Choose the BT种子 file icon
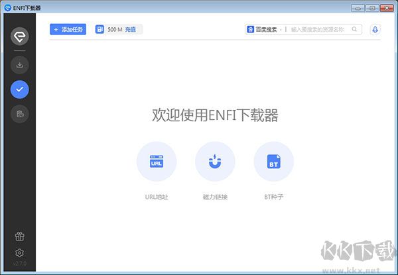Viewport: 398px width, 275px height. tap(273, 162)
